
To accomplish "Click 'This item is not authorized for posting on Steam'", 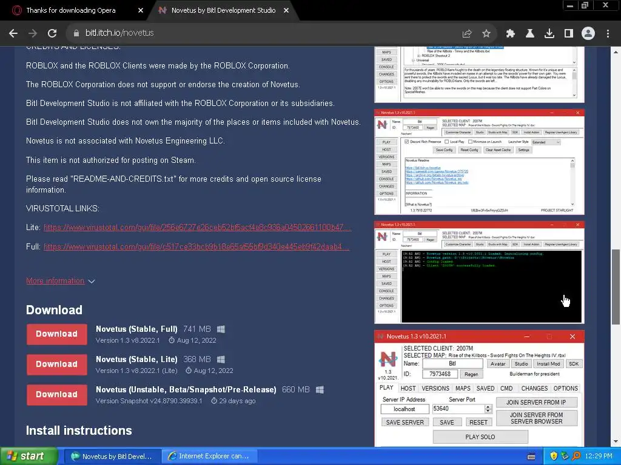I will (111, 160).
